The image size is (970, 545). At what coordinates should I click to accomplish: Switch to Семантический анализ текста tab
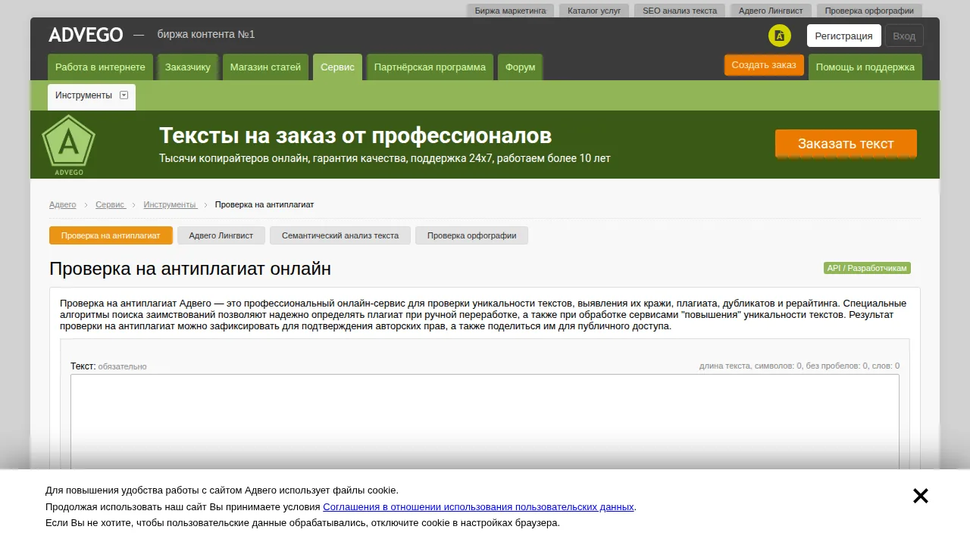click(340, 235)
